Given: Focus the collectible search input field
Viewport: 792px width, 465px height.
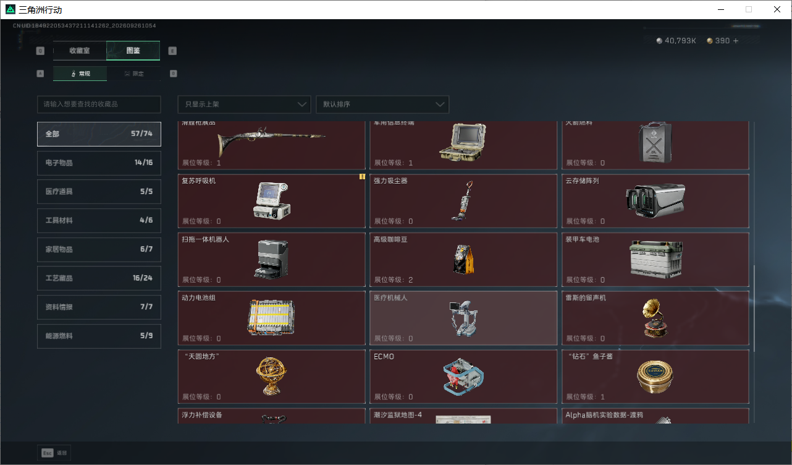Looking at the screenshot, I should tap(99, 105).
